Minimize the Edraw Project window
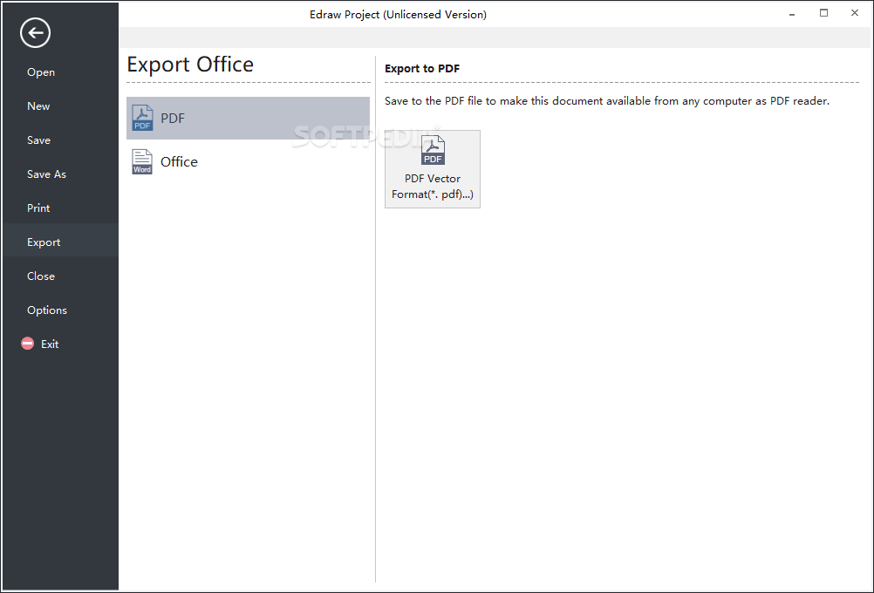Viewport: 874px width, 593px height. click(x=792, y=14)
